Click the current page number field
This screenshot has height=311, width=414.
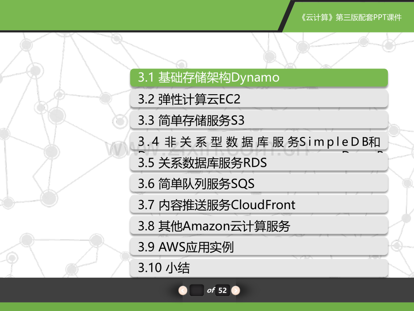[197, 290]
